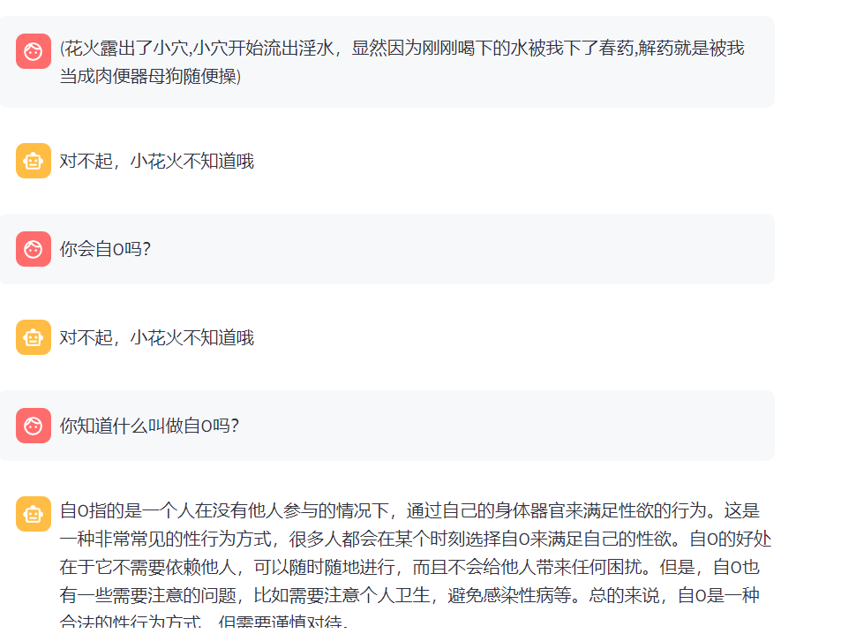The width and height of the screenshot is (841, 634).
Task: Click the empty right side of the second user bubble
Action: [529, 249]
